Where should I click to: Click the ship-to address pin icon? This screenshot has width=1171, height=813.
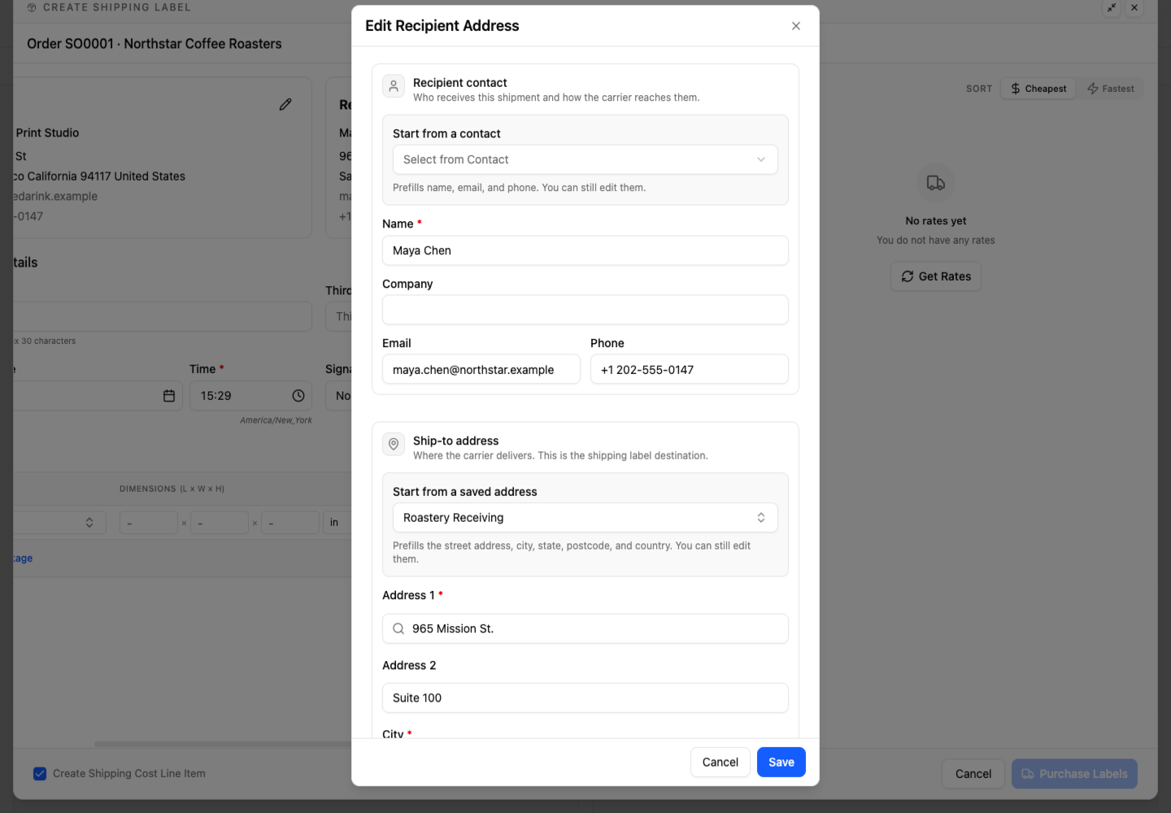pos(394,444)
